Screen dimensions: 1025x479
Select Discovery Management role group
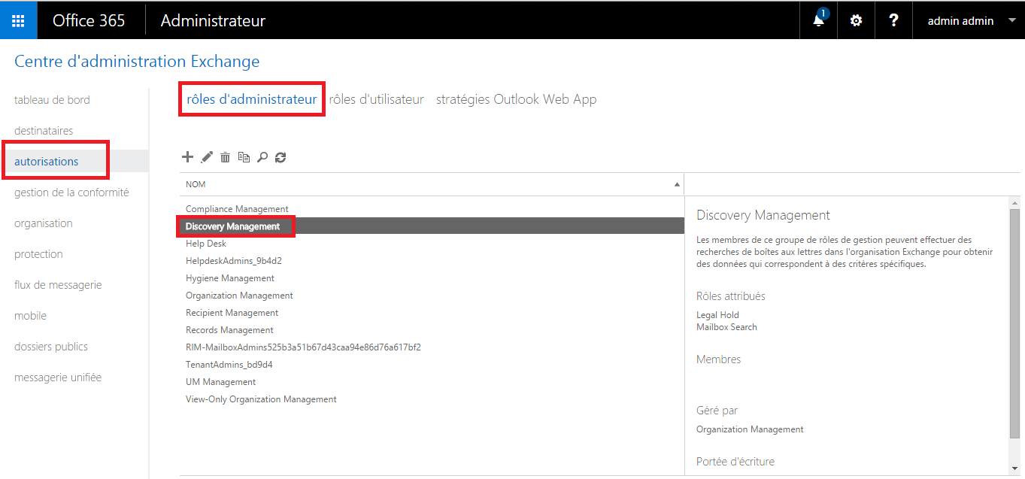coord(432,226)
